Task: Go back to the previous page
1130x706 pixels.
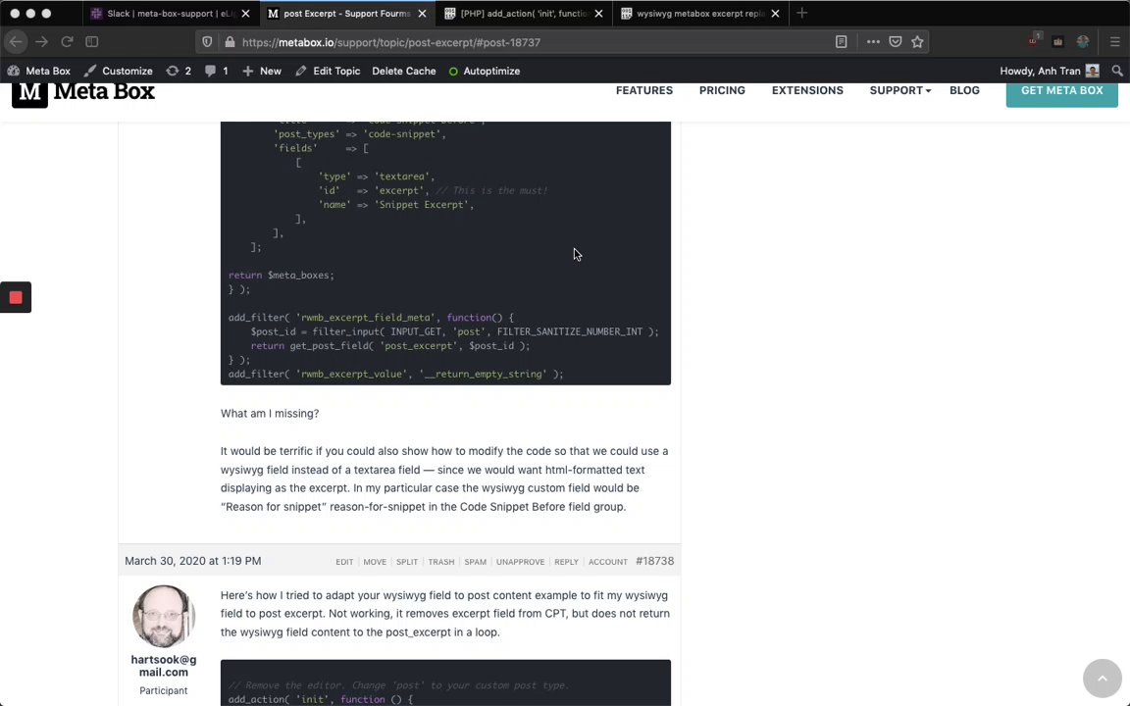Action: (x=16, y=42)
